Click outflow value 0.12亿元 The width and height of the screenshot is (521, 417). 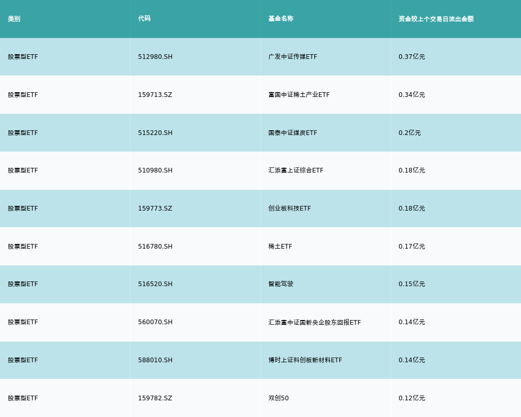pos(412,398)
